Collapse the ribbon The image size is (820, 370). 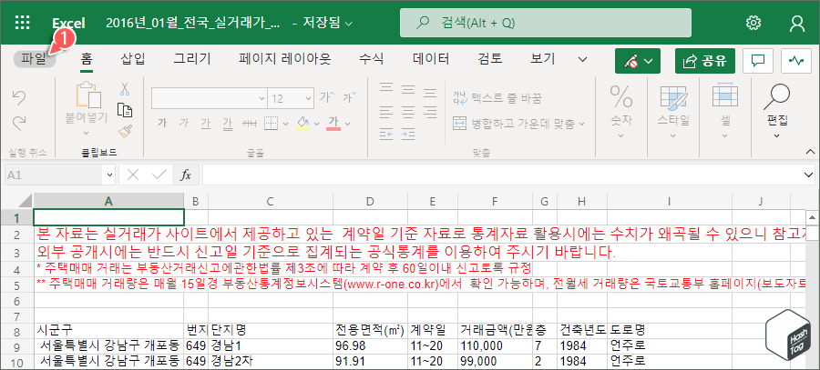pos(810,152)
